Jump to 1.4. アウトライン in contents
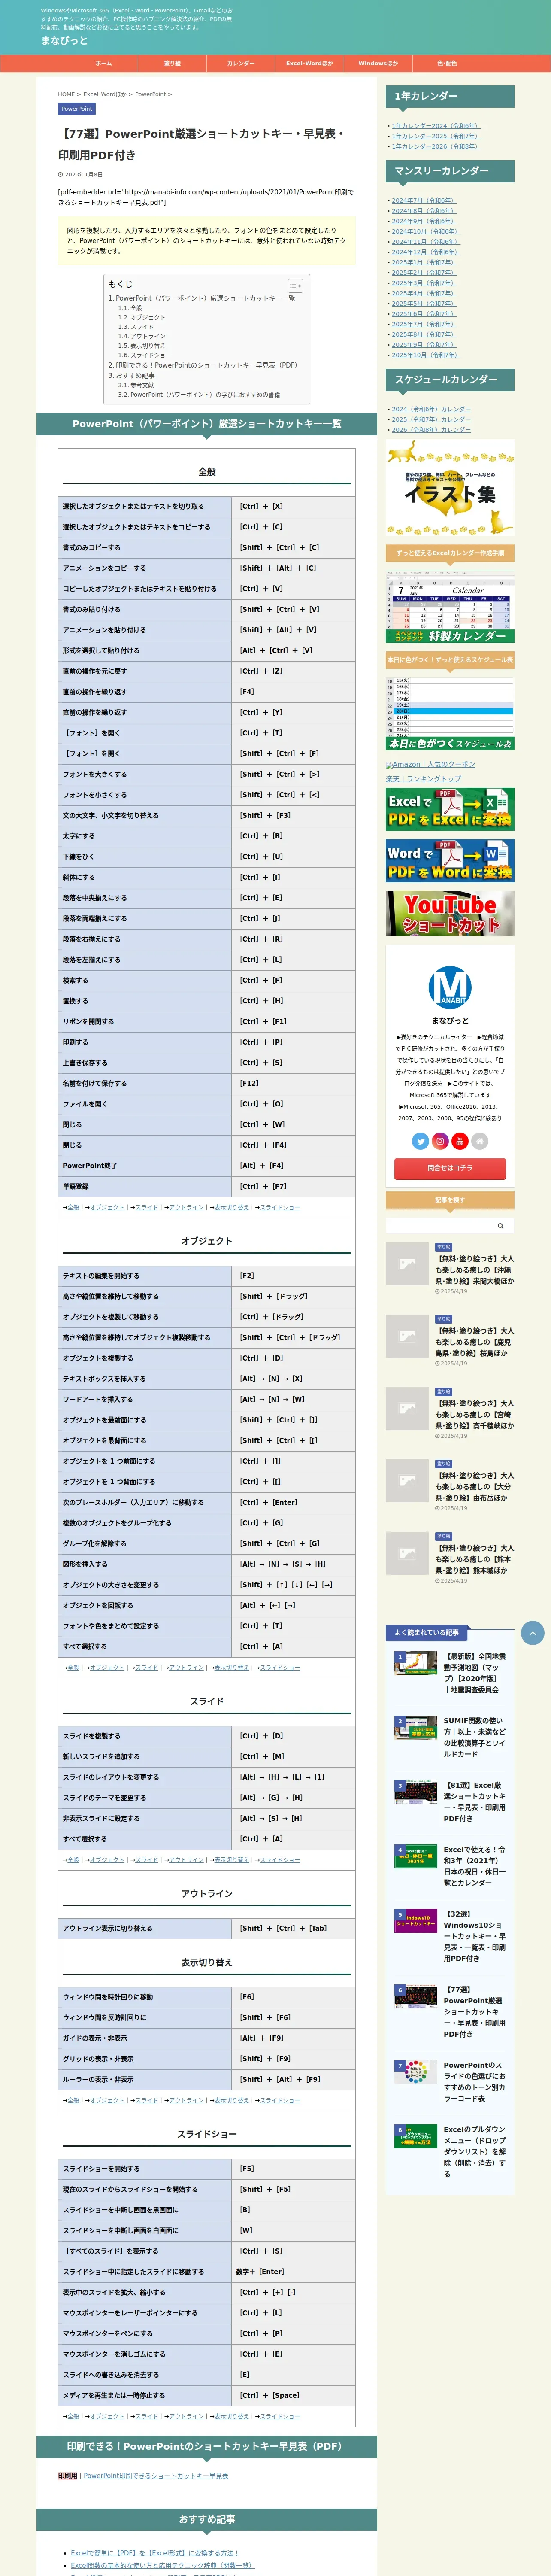 142,336
